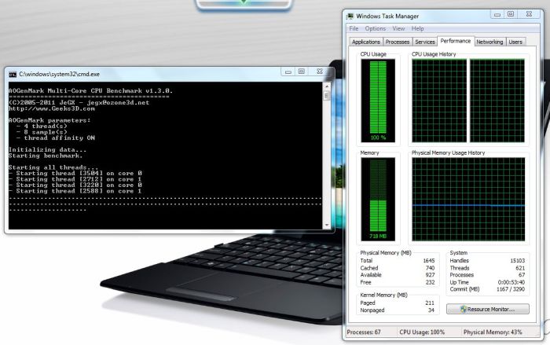
Task: Switch to the Applications tab
Action: coord(366,42)
